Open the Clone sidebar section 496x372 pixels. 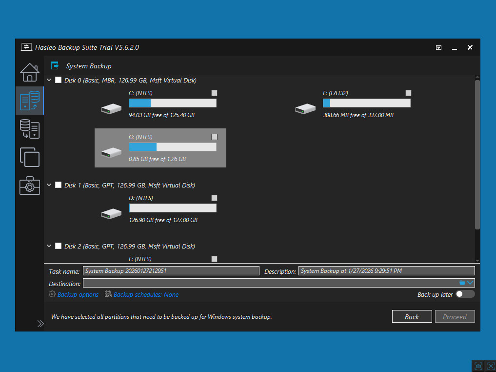(x=29, y=157)
